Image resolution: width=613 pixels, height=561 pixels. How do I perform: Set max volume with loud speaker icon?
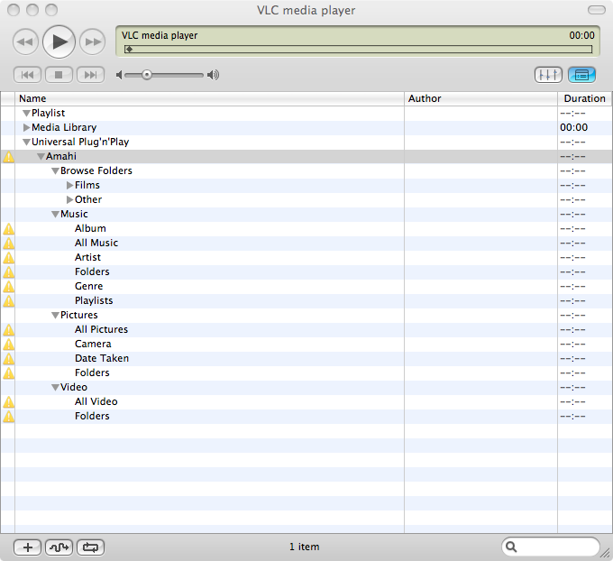click(x=213, y=75)
